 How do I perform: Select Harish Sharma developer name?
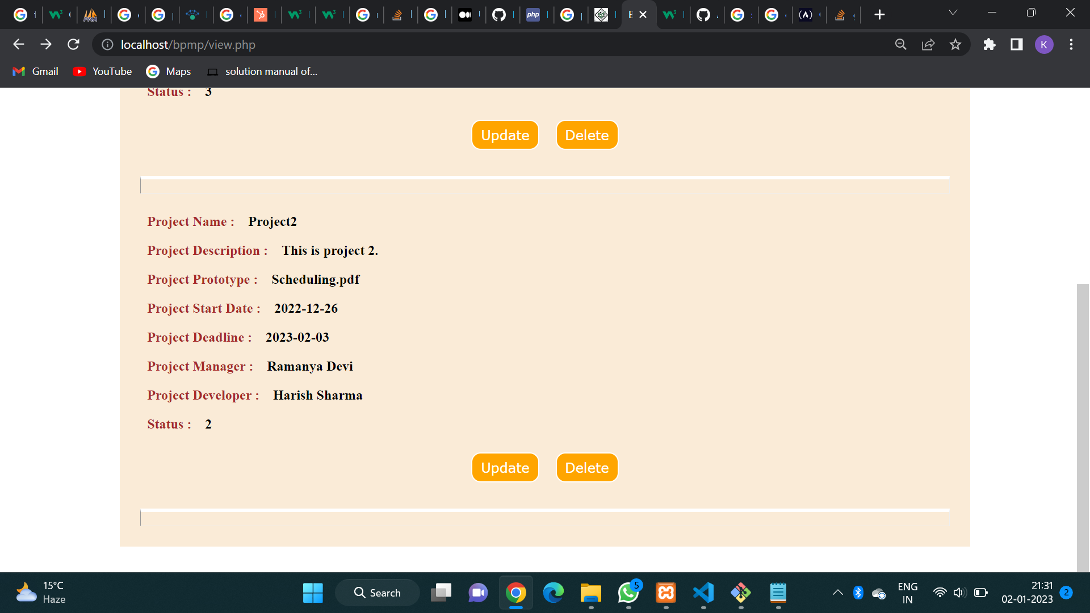click(x=318, y=395)
